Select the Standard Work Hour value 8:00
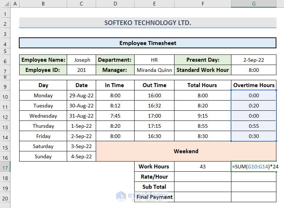This screenshot has height=208, width=284. click(254, 70)
